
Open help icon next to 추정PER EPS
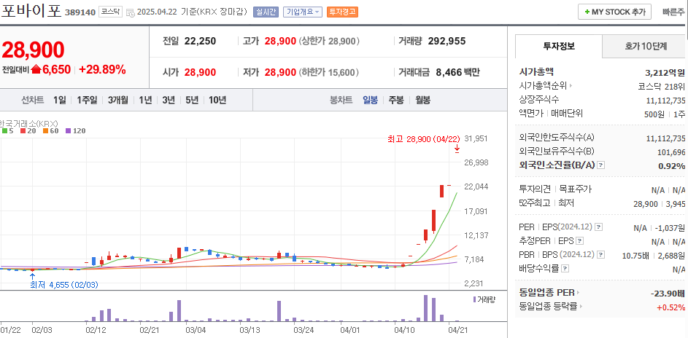[580, 241]
